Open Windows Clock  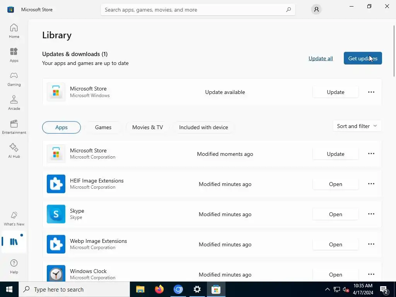coord(335,275)
